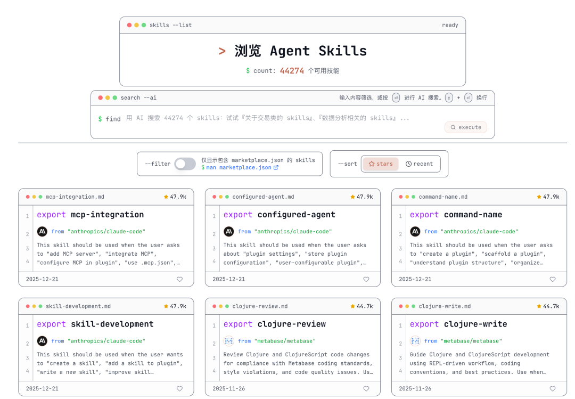
Task: Enable the marketplace.json filter toggle
Action: click(x=185, y=164)
